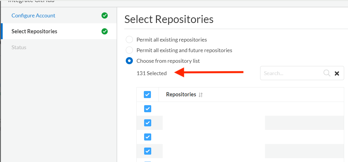Open the Configure Account step
This screenshot has width=348, height=162.
coord(33,16)
